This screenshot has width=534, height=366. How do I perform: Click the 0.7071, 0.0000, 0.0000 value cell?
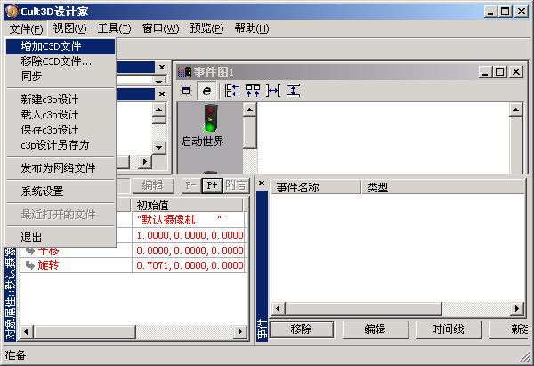pos(189,265)
